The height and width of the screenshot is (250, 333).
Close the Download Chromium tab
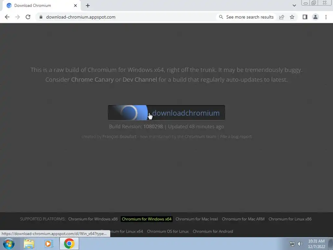(x=75, y=6)
